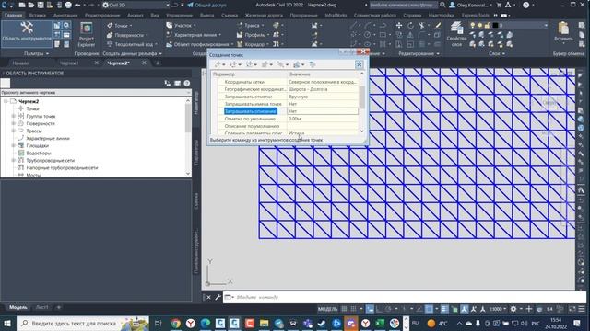Open the Steam icon in the Windows taskbar

click(x=322, y=323)
